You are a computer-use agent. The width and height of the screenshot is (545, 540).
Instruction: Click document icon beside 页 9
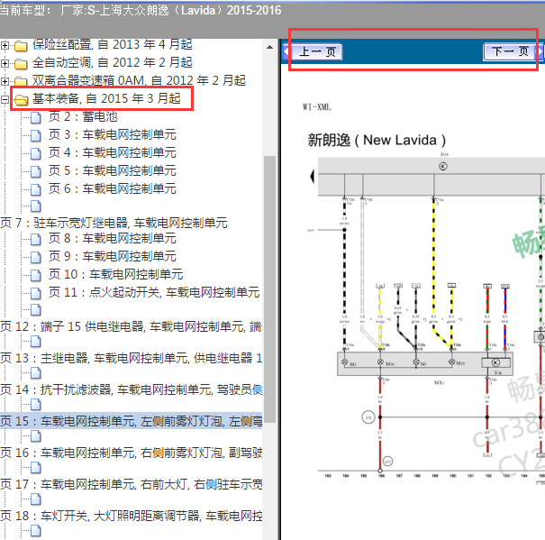[35, 258]
